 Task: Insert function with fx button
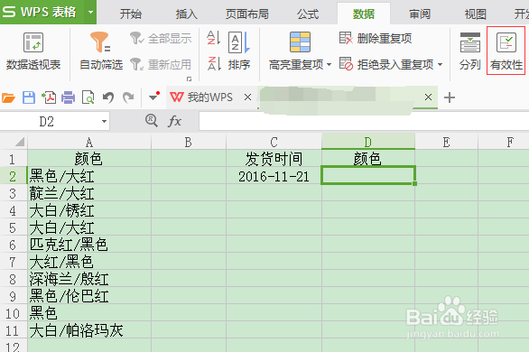(174, 121)
